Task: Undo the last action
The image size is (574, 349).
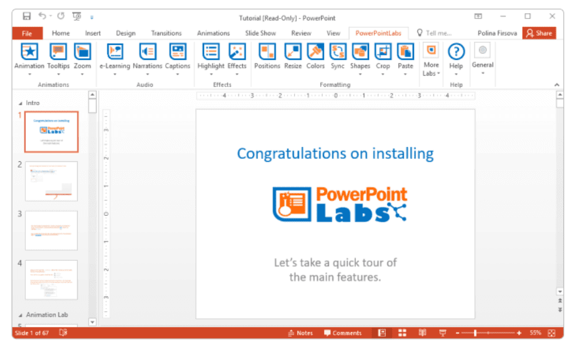Action: pos(43,16)
